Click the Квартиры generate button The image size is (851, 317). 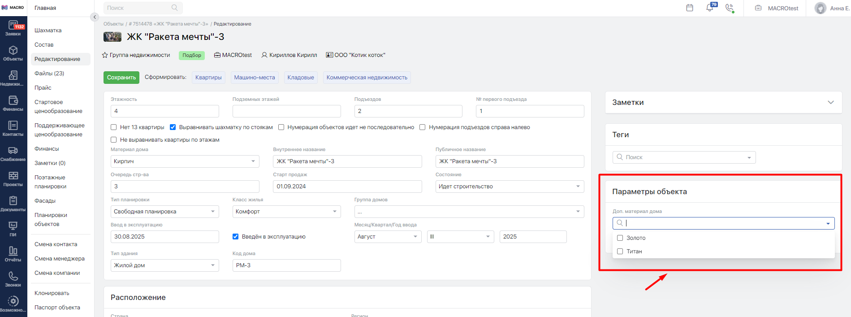coord(208,78)
